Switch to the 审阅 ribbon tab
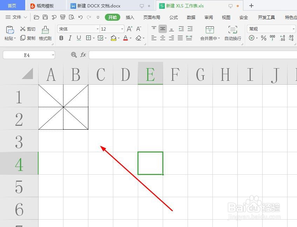The height and width of the screenshot is (227, 297). (x=209, y=18)
